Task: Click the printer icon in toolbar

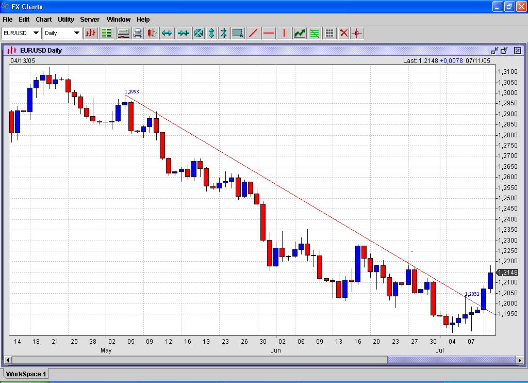Action: (138, 33)
